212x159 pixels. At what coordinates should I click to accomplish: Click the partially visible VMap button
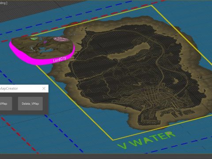click(x=6, y=104)
